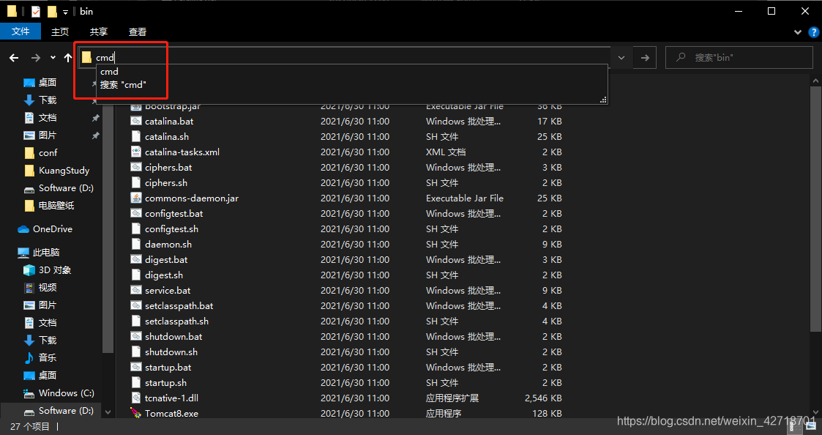Switch to the 主页 ribbon tab
Viewport: 822px width, 435px height.
point(60,31)
